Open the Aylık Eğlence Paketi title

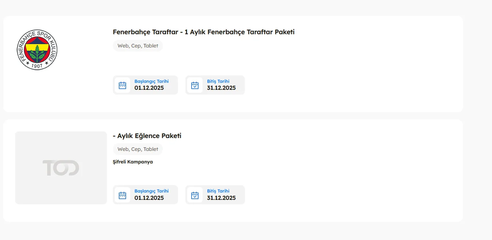(x=147, y=136)
